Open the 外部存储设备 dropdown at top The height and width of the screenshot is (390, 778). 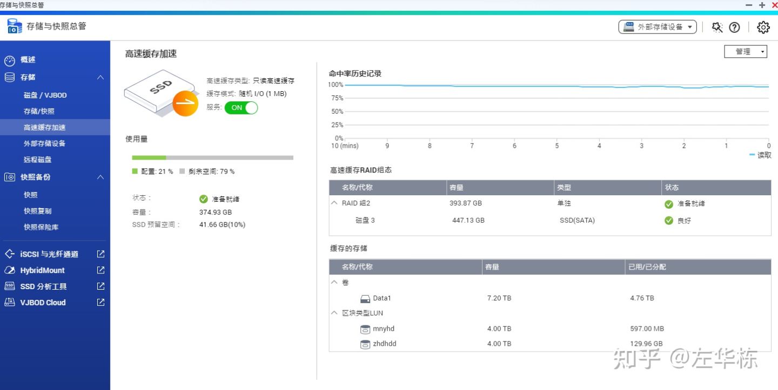click(x=658, y=26)
